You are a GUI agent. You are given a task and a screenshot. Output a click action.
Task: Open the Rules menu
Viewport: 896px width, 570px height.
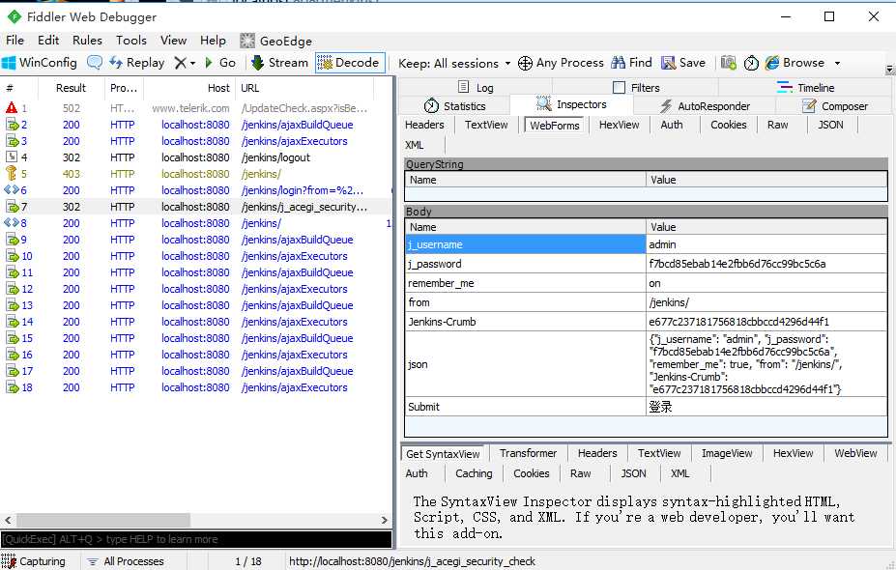click(87, 41)
